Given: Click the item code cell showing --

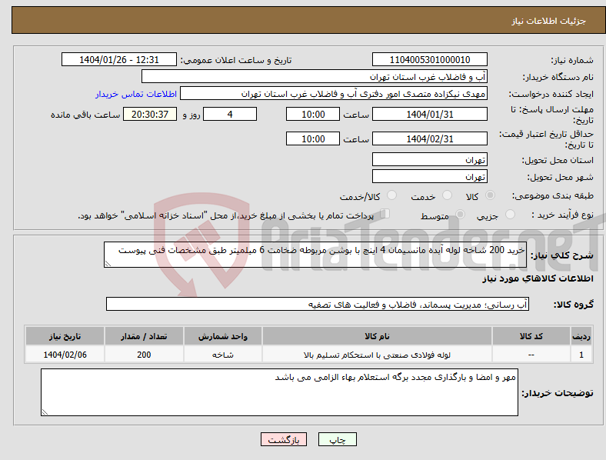Looking at the screenshot, I should point(531,355).
